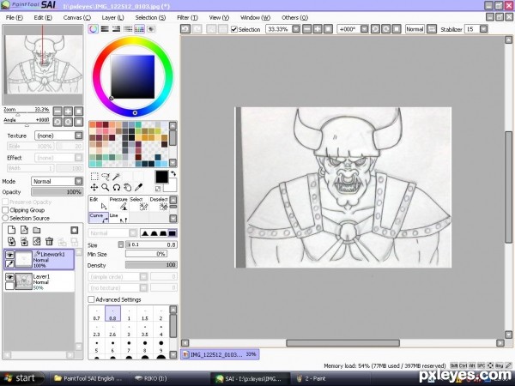Flip the canvas view horizontally
515x386 pixels.
coord(432,29)
